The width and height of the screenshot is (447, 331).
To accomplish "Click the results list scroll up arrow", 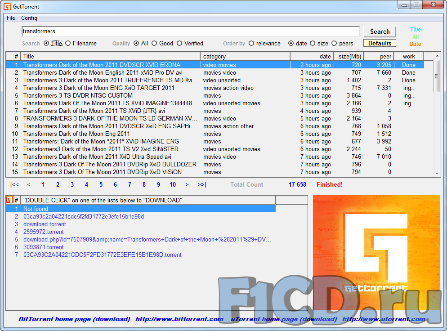I will click(437, 56).
